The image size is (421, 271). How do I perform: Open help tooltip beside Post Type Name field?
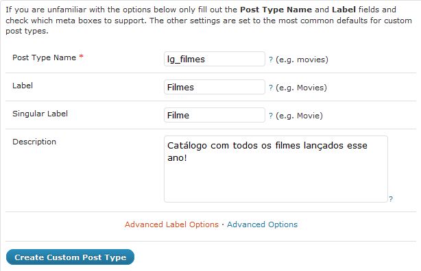click(271, 60)
